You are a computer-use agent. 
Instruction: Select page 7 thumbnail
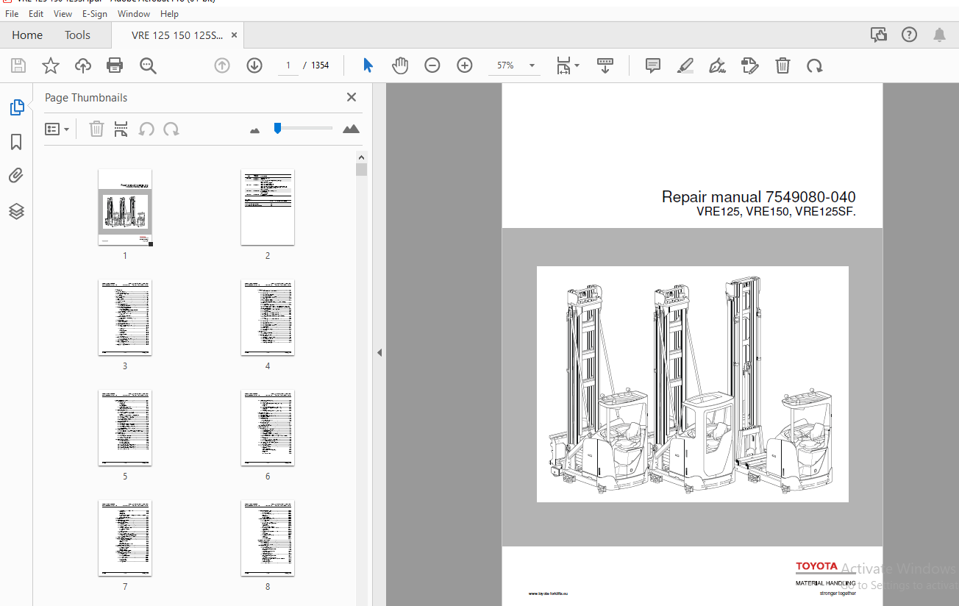pos(125,538)
